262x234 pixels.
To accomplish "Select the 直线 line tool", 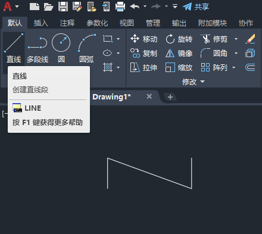I will click(x=14, y=48).
